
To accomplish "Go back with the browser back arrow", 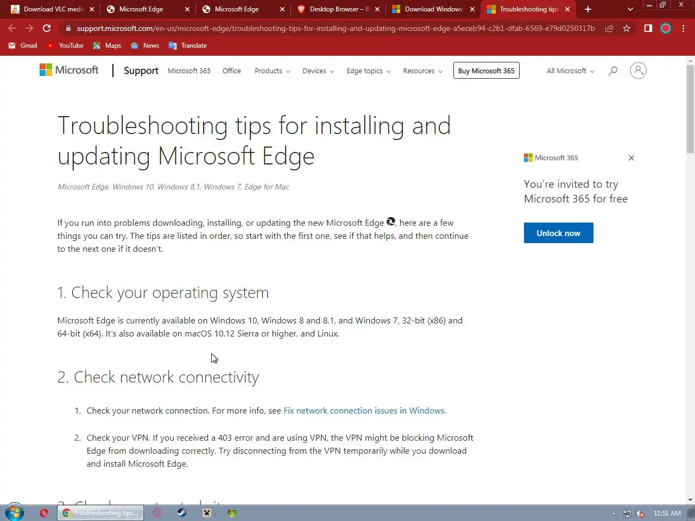I will tap(12, 28).
